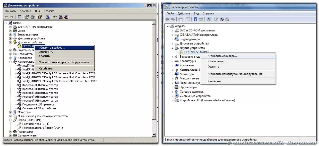Expand Видеоадаптеры in DIMAN tree
The image size is (319, 146).
[x=10, y=34]
